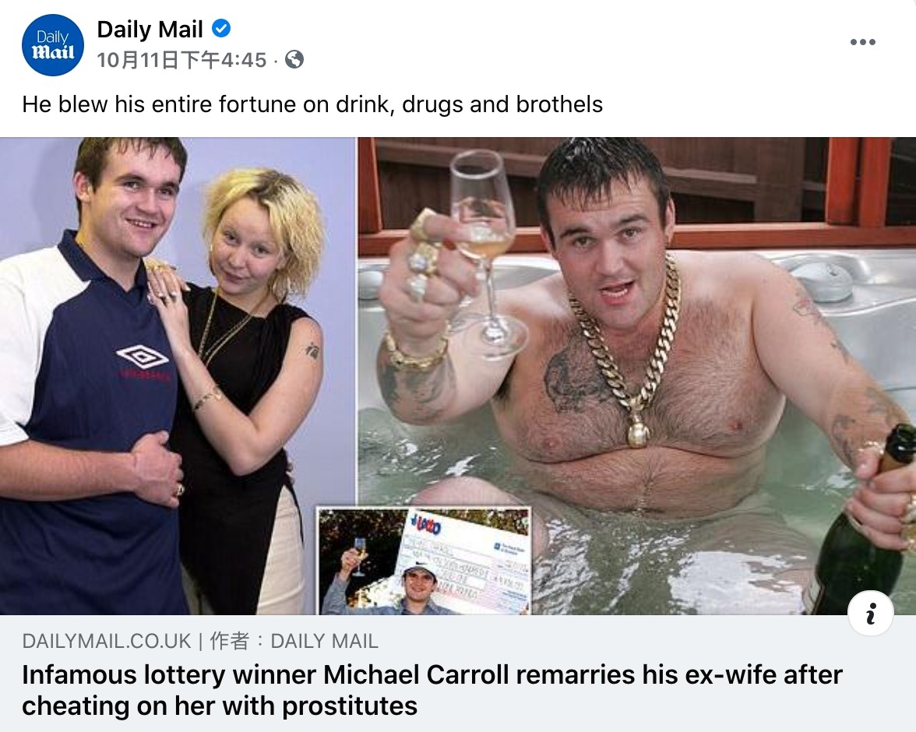
Task: Click the globe public-audience icon
Action: click(294, 60)
